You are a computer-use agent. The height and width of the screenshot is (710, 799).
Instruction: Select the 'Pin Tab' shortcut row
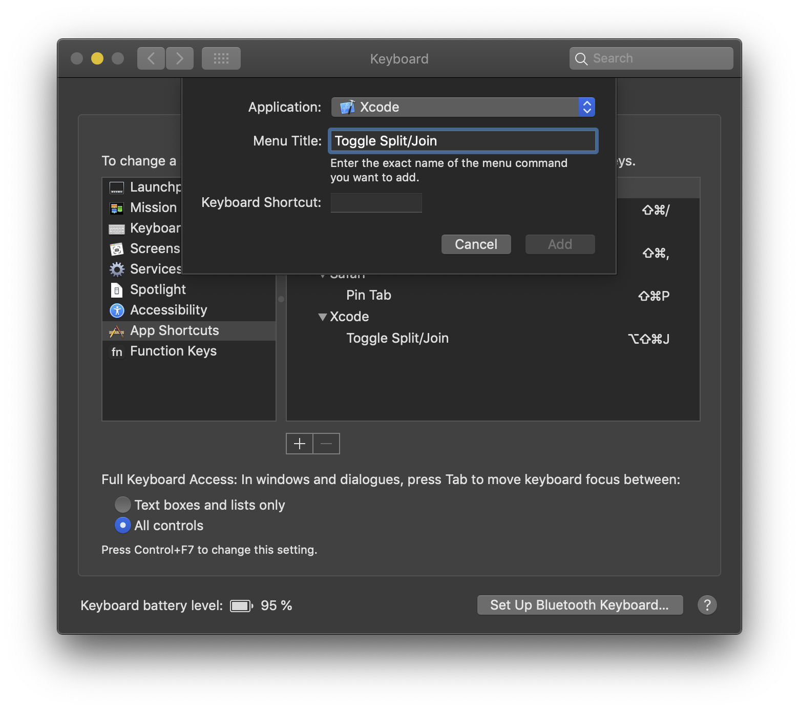click(493, 296)
